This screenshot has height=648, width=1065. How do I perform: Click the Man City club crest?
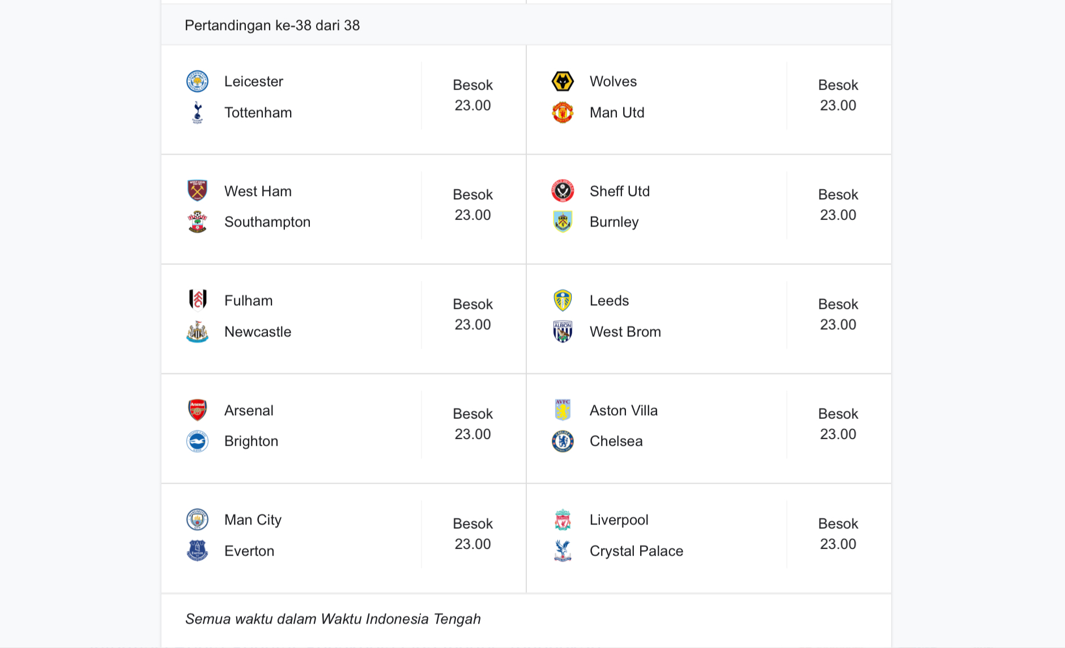(x=197, y=520)
